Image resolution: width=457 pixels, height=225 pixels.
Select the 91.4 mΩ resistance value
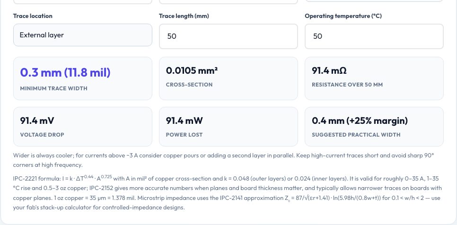coord(329,70)
